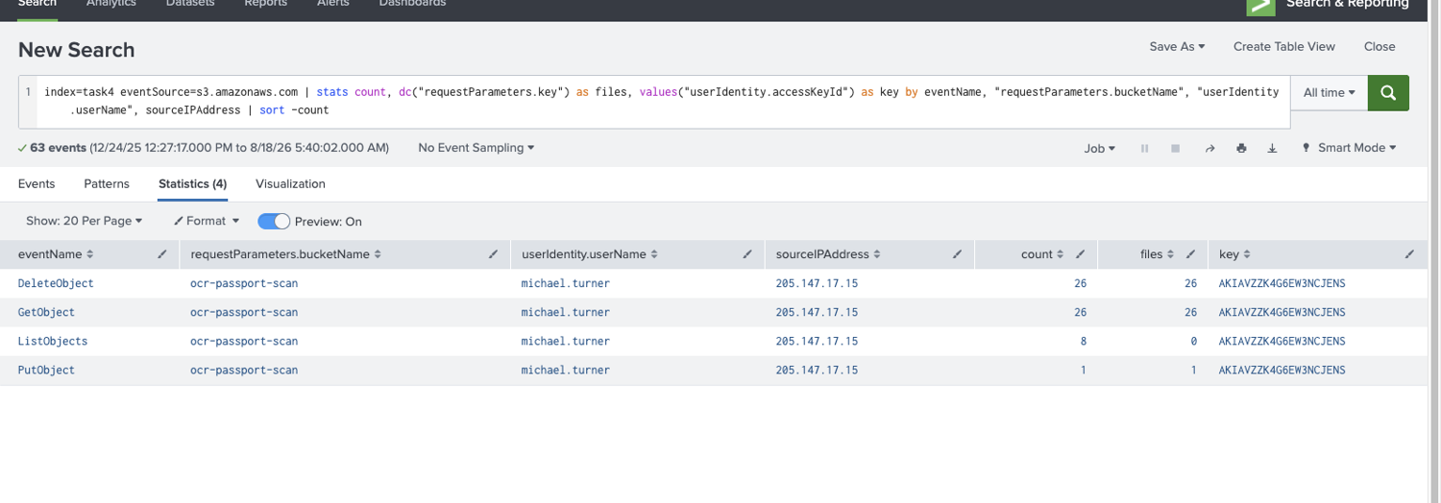Click AKIAVZZK4G6EW3NCJENS in DeleteObject row
The width and height of the screenshot is (1441, 503).
click(x=1282, y=283)
